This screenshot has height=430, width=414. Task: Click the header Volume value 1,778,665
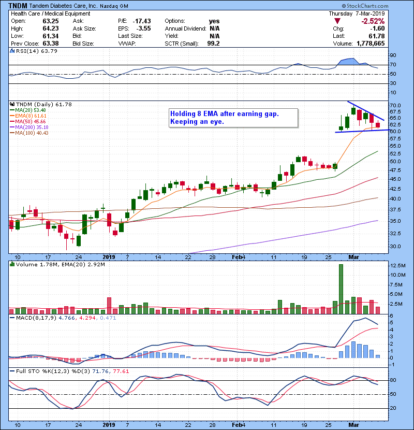pyautogui.click(x=371, y=44)
